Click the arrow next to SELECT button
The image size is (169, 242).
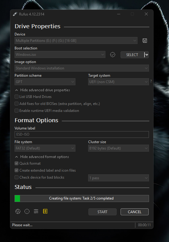[147, 55]
